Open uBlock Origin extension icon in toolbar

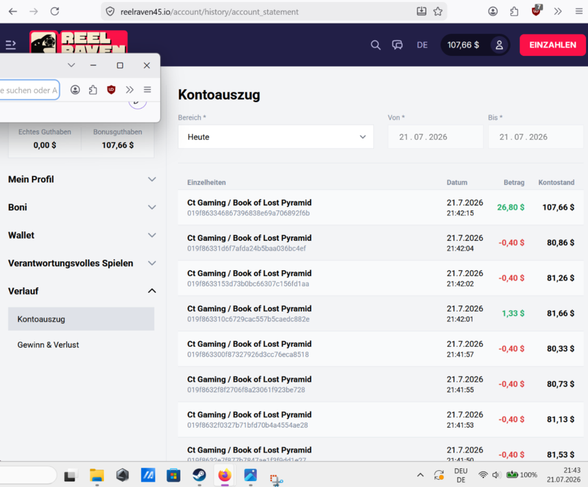[x=537, y=11]
